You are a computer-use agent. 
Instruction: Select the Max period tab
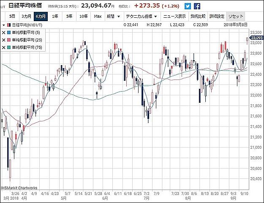[98, 16]
